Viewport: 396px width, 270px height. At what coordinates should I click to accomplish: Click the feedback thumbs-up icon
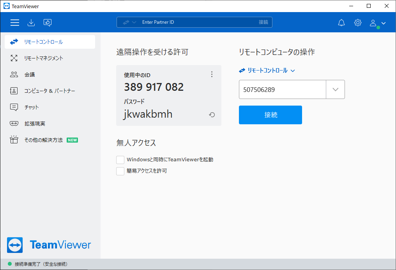click(48, 23)
